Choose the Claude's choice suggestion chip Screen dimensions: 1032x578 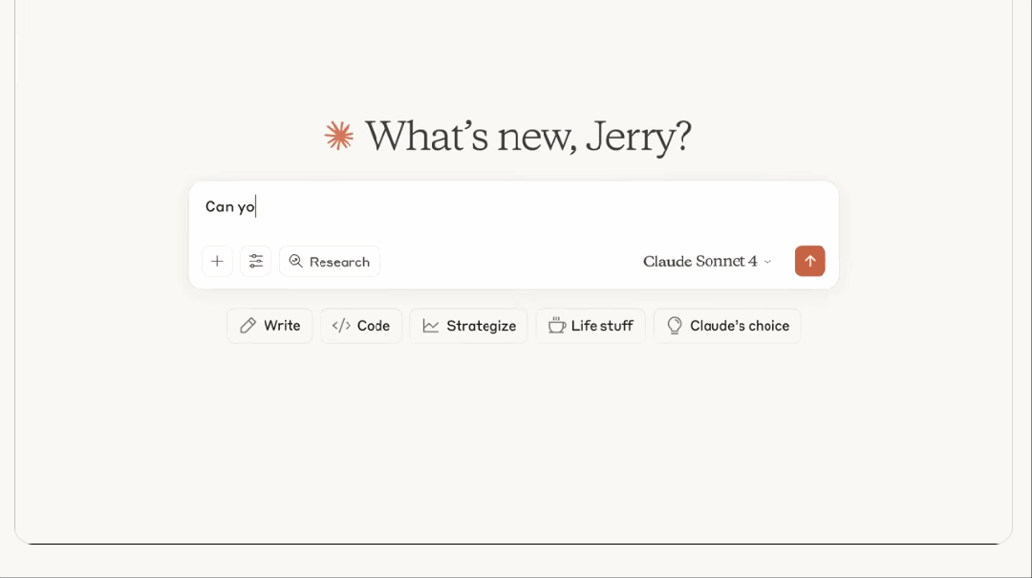coord(727,326)
